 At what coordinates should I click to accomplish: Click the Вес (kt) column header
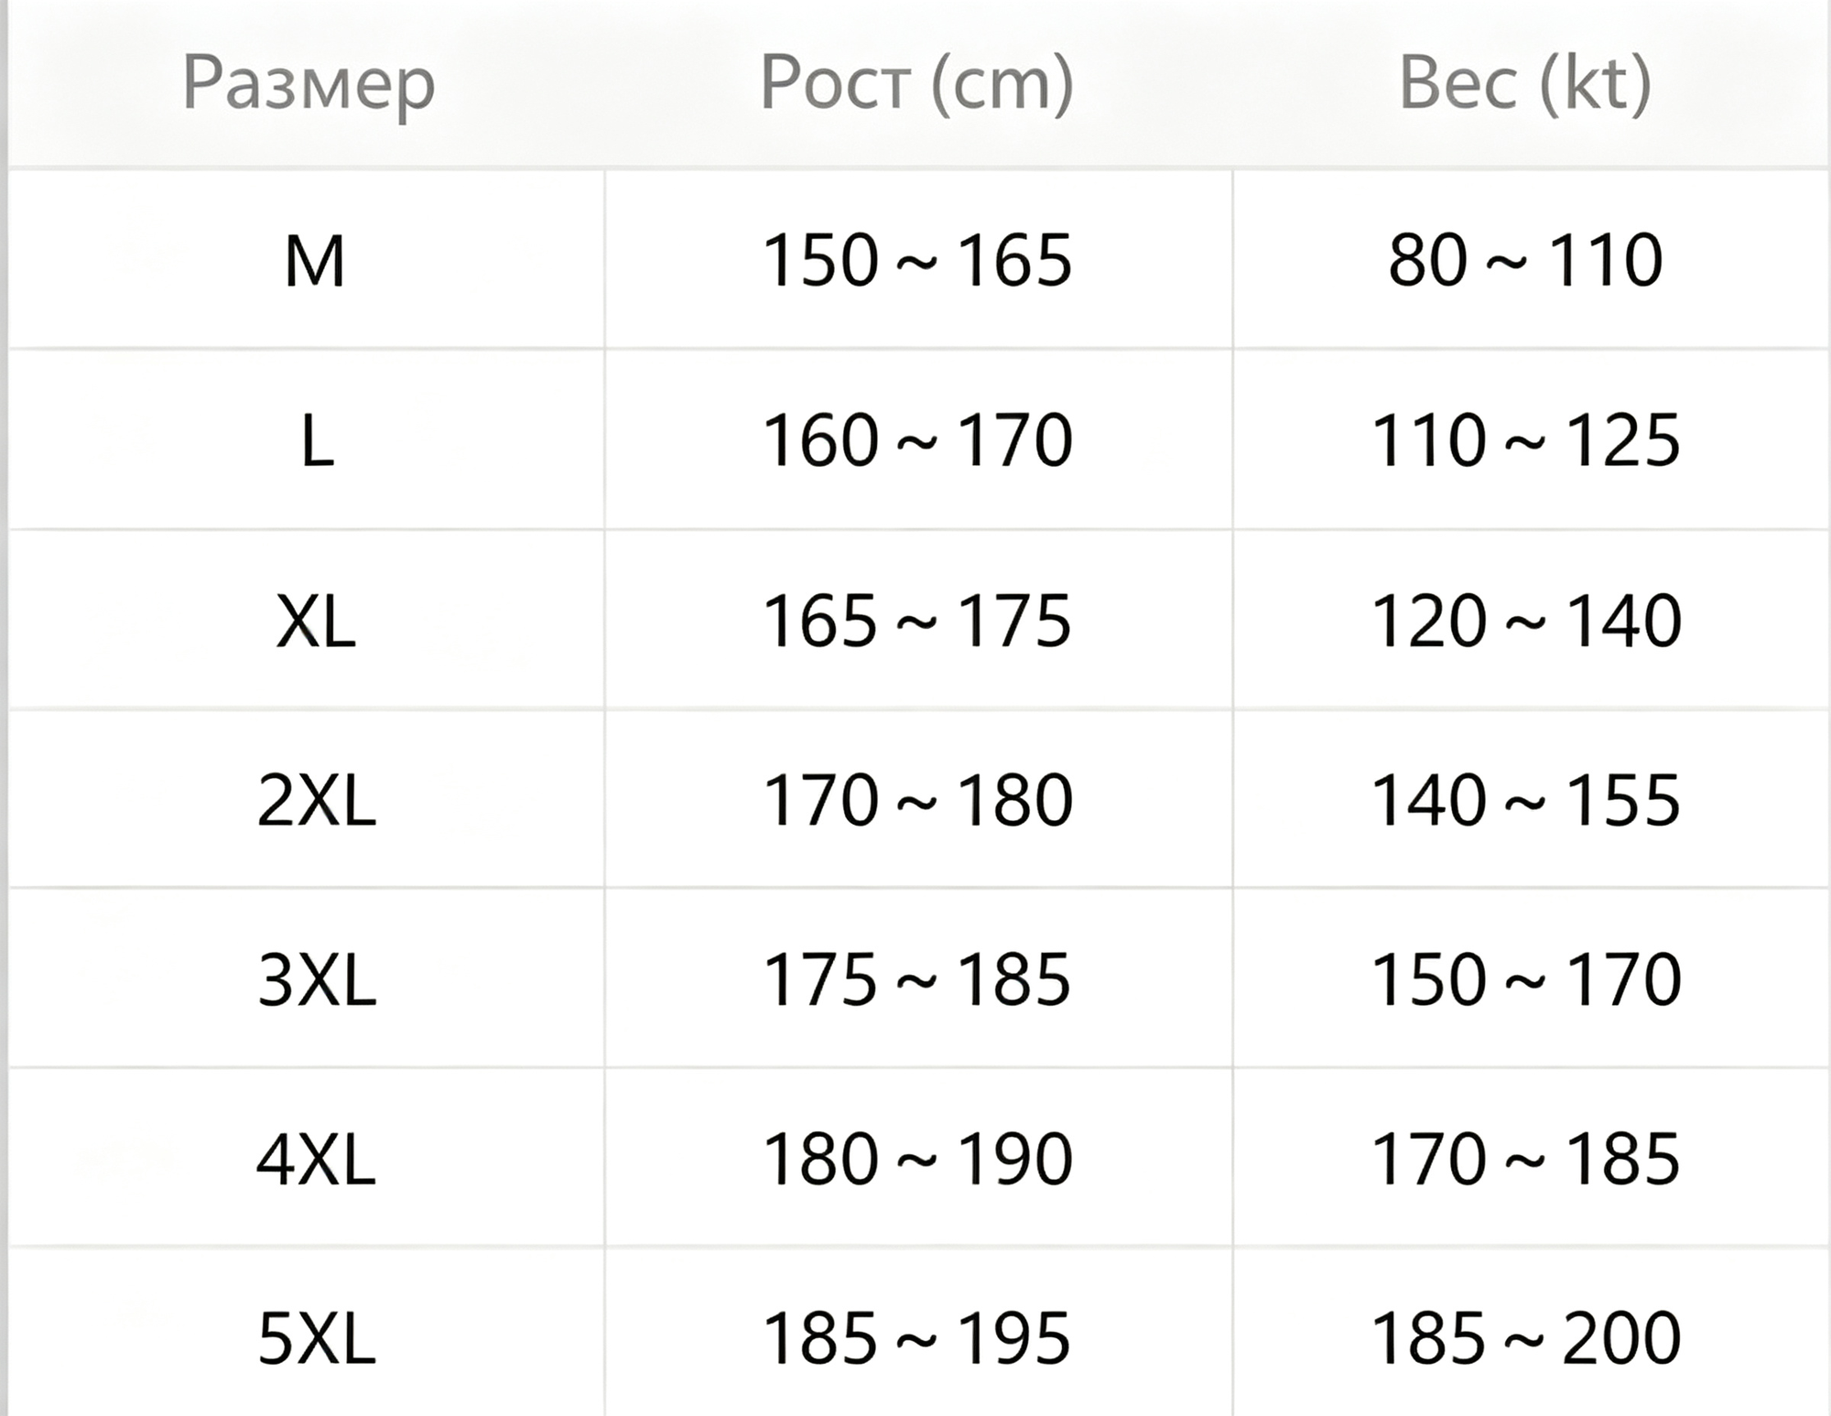1526,83
